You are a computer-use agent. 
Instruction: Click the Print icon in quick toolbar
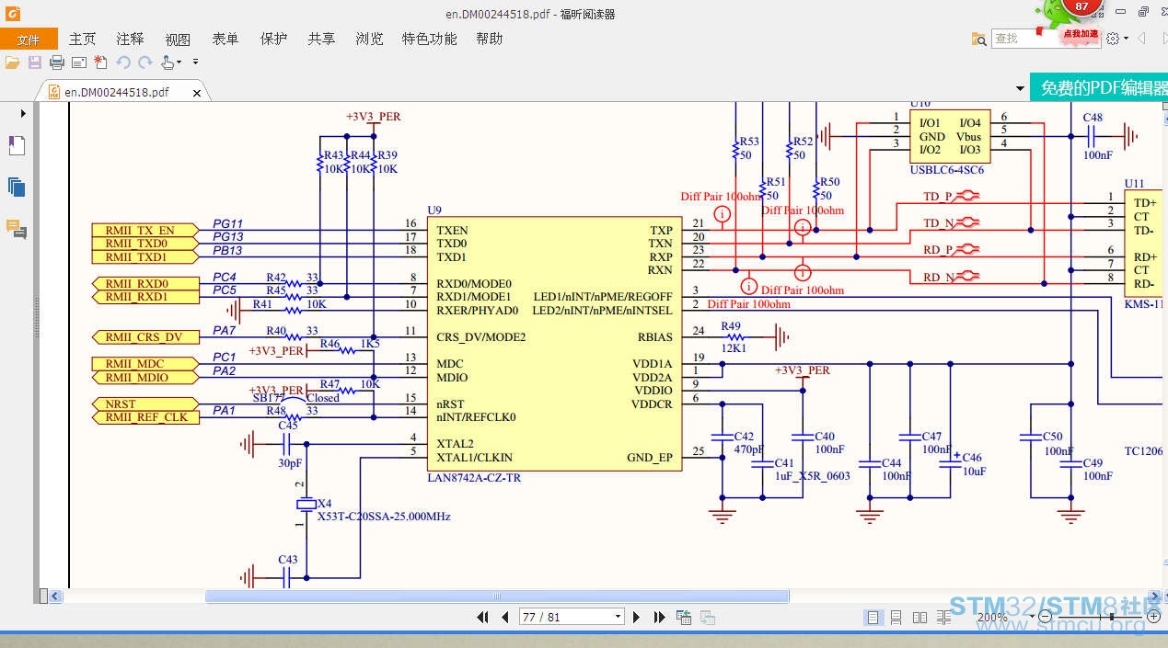tap(57, 63)
